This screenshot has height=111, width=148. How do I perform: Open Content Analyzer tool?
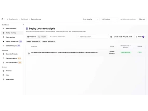(11, 58)
